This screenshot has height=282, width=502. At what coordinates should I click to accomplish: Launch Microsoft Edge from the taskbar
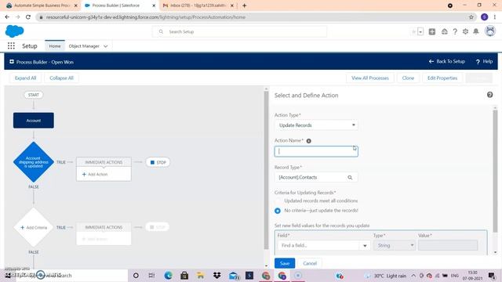pyautogui.click(x=168, y=275)
